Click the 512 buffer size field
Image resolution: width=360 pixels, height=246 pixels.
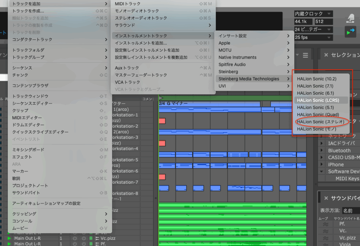(x=324, y=21)
